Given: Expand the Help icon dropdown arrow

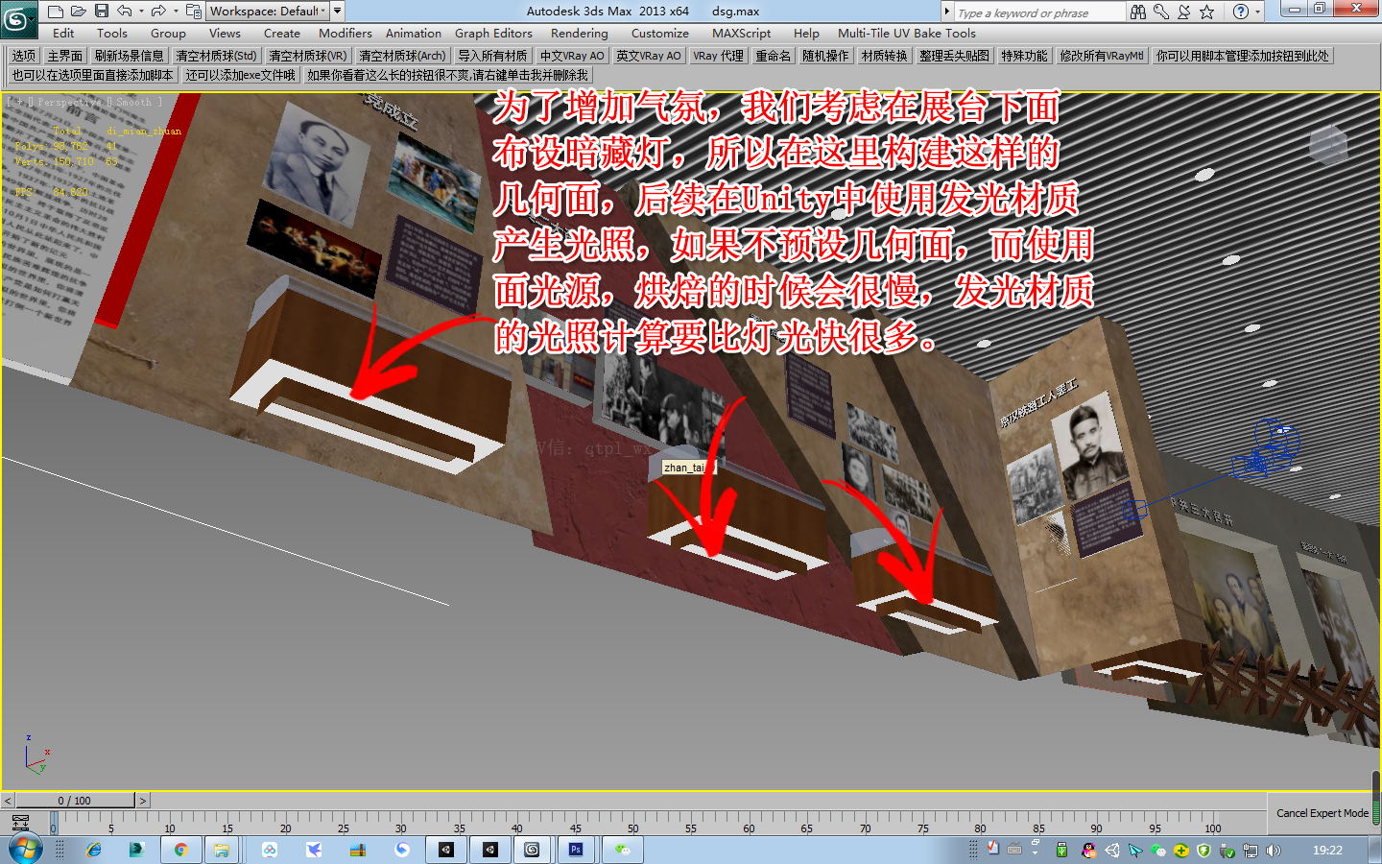Looking at the screenshot, I should 1258,12.
